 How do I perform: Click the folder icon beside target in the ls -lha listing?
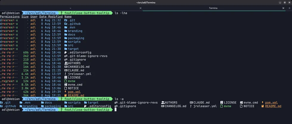point(66,49)
